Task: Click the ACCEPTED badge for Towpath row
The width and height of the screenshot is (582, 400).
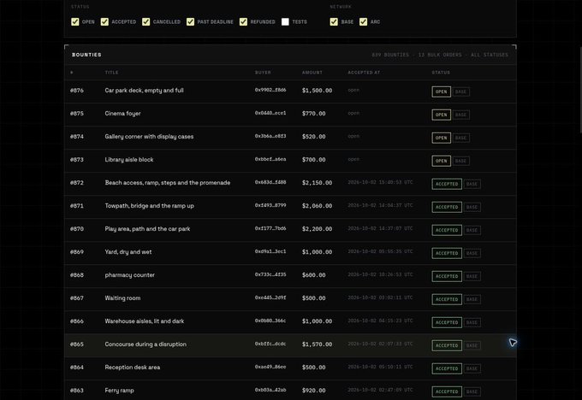Action: (x=447, y=207)
